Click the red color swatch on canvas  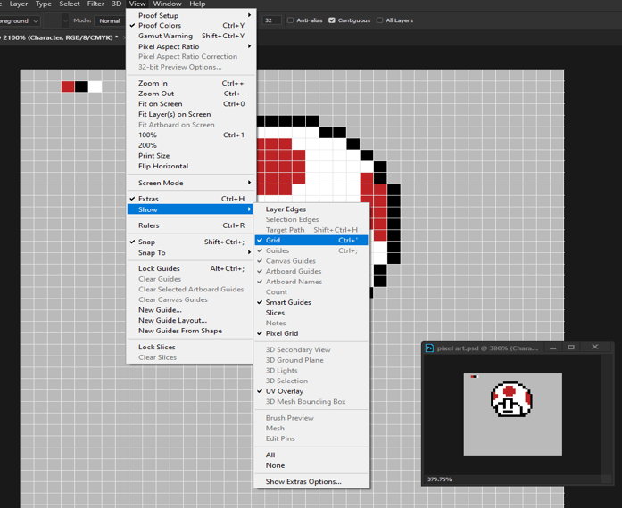[68, 86]
